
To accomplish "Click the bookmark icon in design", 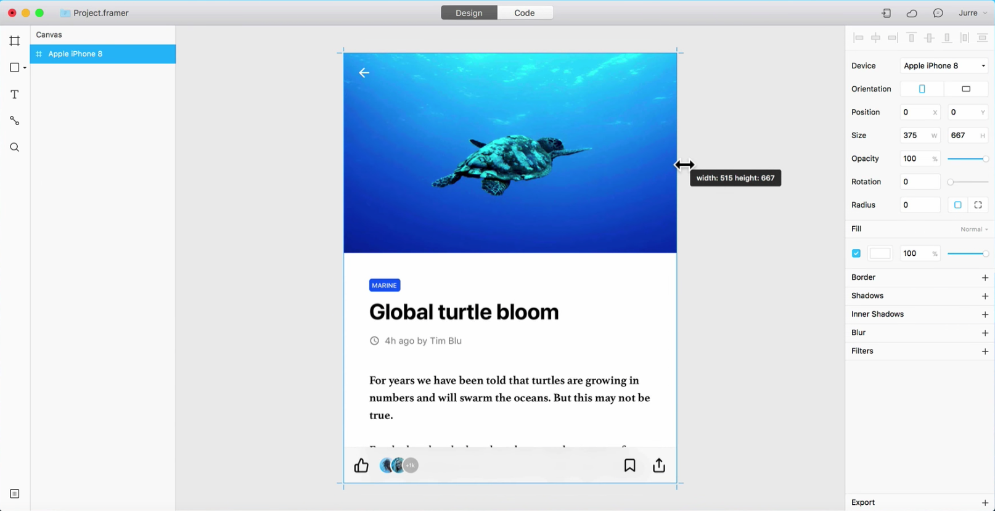I will [629, 465].
